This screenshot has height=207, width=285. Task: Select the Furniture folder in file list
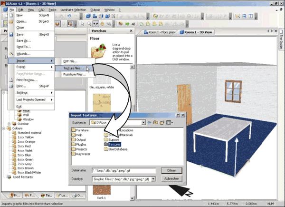tap(82, 130)
